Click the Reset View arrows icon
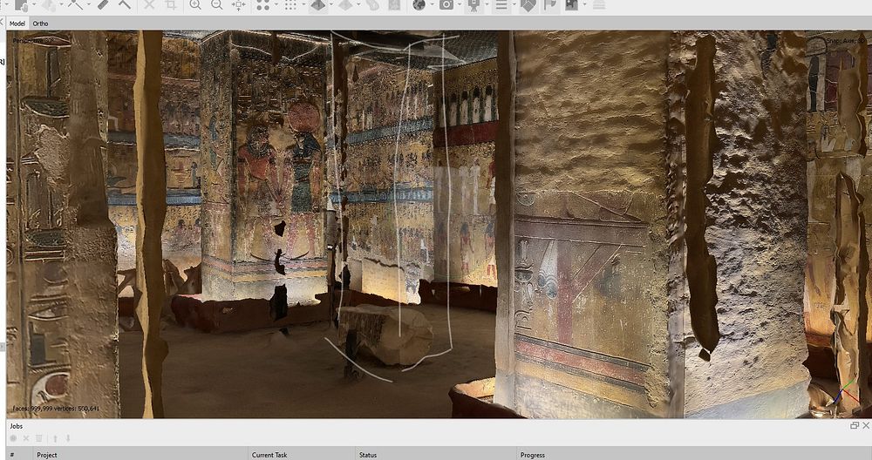 (238, 4)
